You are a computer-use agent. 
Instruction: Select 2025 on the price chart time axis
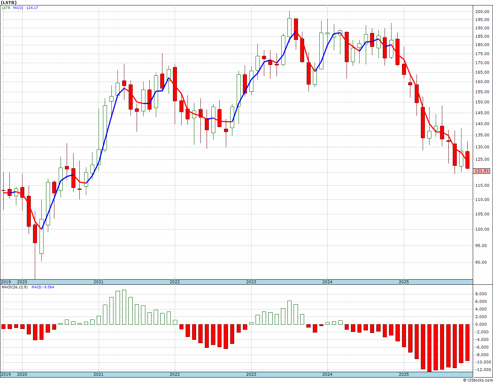pos(404,282)
